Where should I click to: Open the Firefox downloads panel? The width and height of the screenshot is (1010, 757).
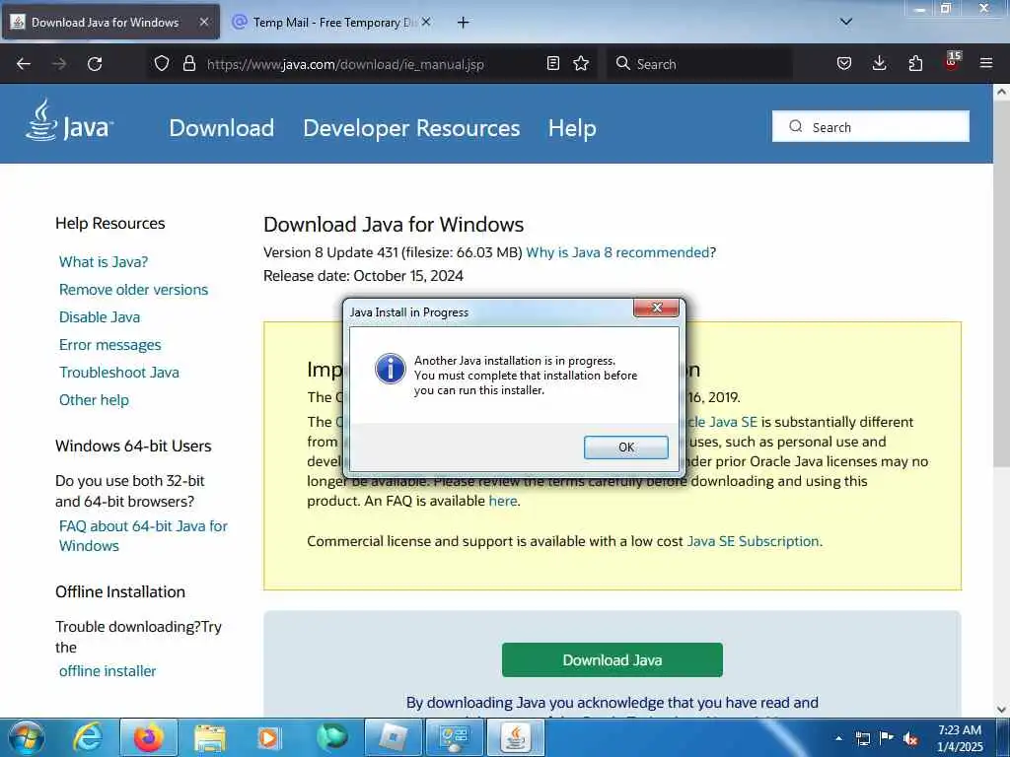pos(879,63)
